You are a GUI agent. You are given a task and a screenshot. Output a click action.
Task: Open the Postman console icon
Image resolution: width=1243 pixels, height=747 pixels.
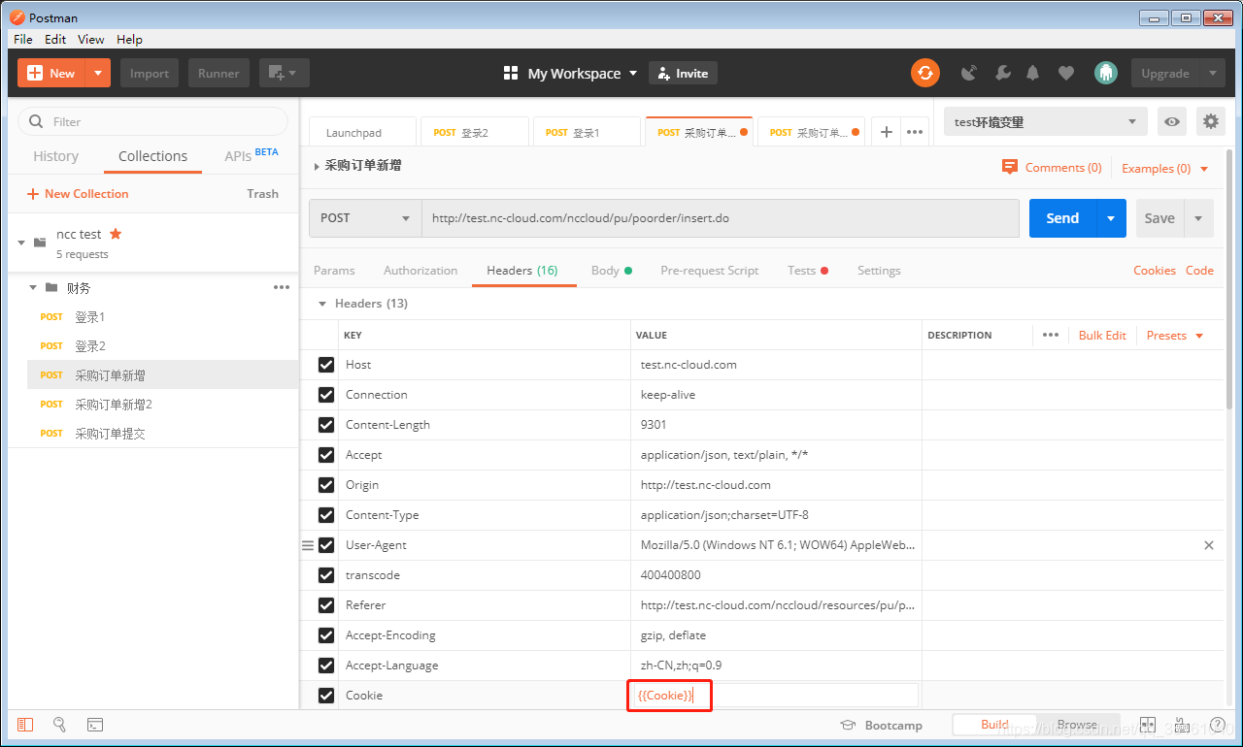click(x=95, y=725)
